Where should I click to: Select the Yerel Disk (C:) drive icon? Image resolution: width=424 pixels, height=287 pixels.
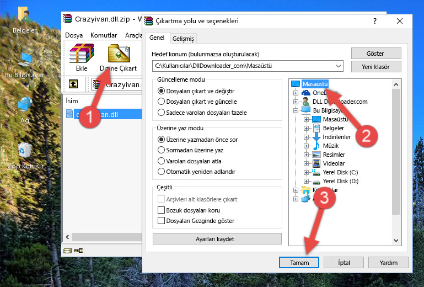pyautogui.click(x=316, y=172)
